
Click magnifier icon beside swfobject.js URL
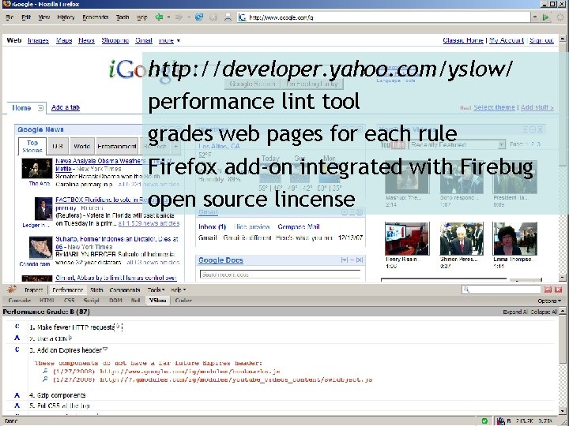pos(45,379)
